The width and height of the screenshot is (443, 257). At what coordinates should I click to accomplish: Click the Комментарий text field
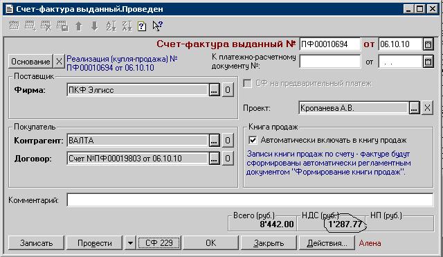(x=250, y=200)
